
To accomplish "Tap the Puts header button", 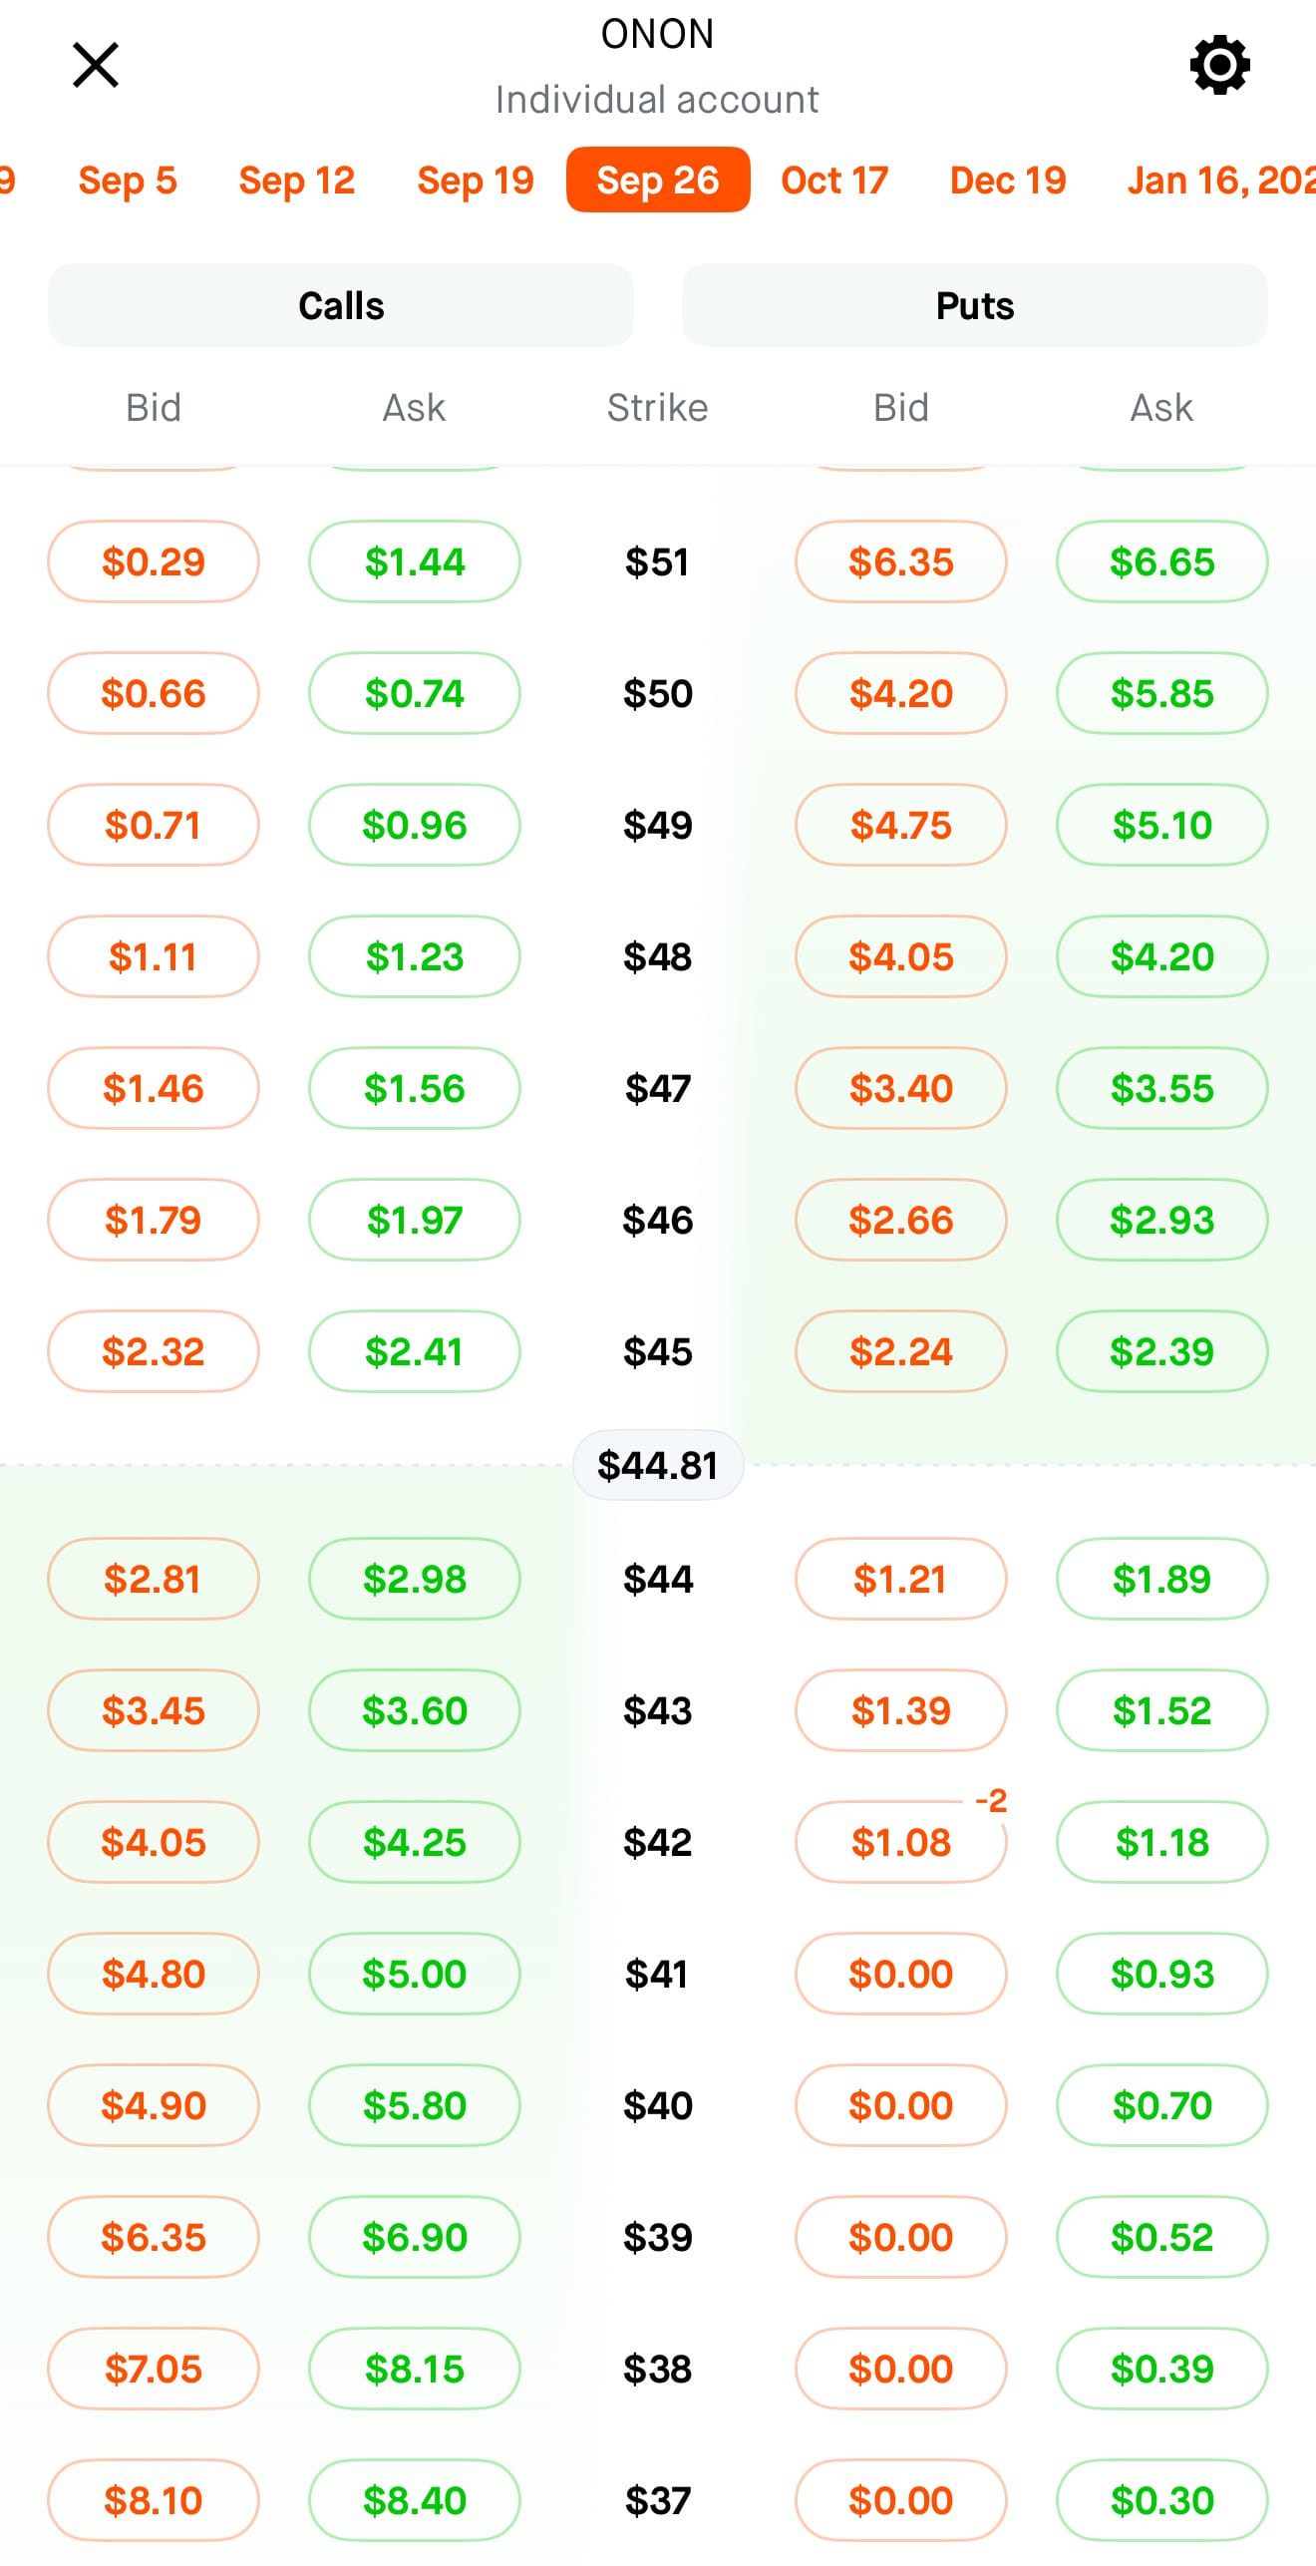I will 975,305.
